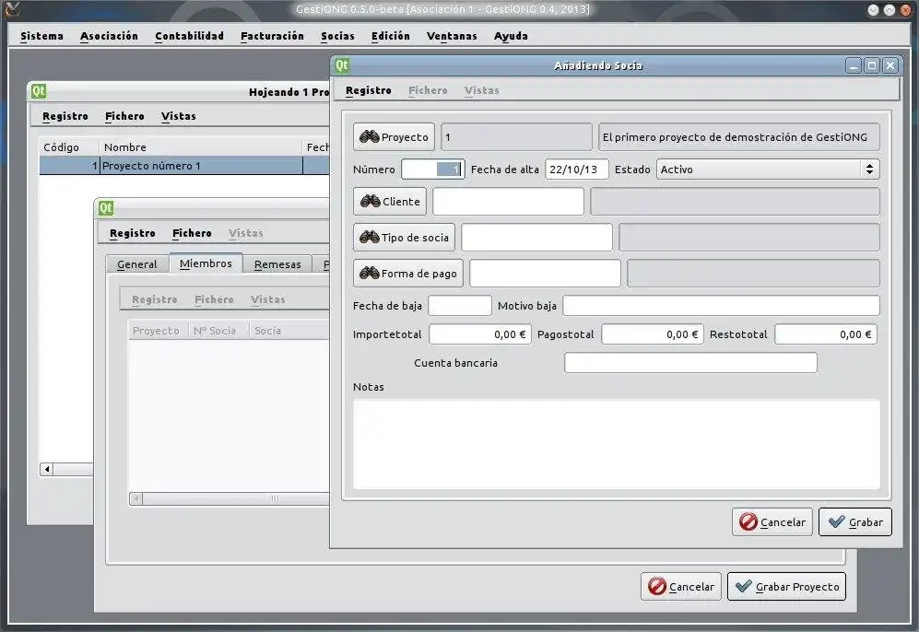Select the Miembros tab
This screenshot has width=919, height=632.
tap(206, 263)
